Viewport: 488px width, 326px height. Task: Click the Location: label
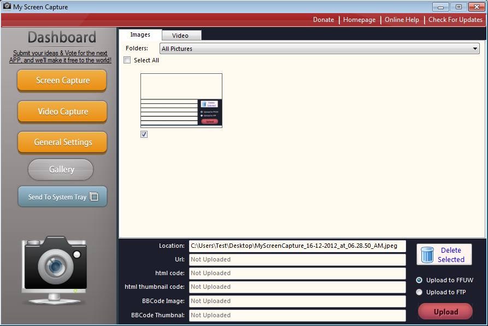pyautogui.click(x=172, y=246)
